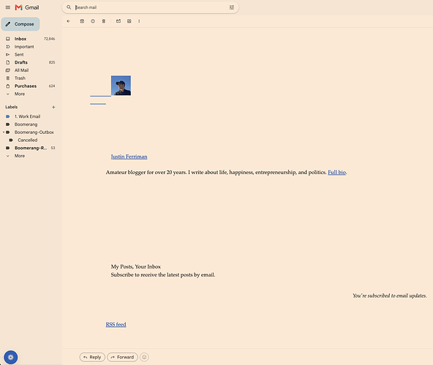Click the Search mail input field
433x365 pixels.
(x=151, y=7)
